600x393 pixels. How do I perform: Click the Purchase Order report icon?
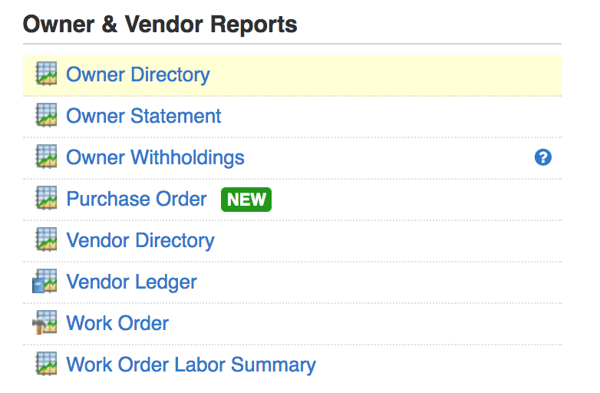(x=46, y=199)
